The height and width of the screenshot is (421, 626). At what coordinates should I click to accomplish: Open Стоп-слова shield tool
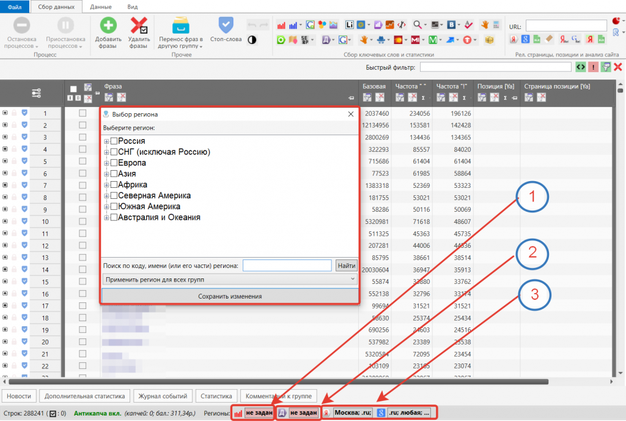pyautogui.click(x=226, y=30)
